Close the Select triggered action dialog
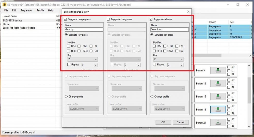 (188, 12)
